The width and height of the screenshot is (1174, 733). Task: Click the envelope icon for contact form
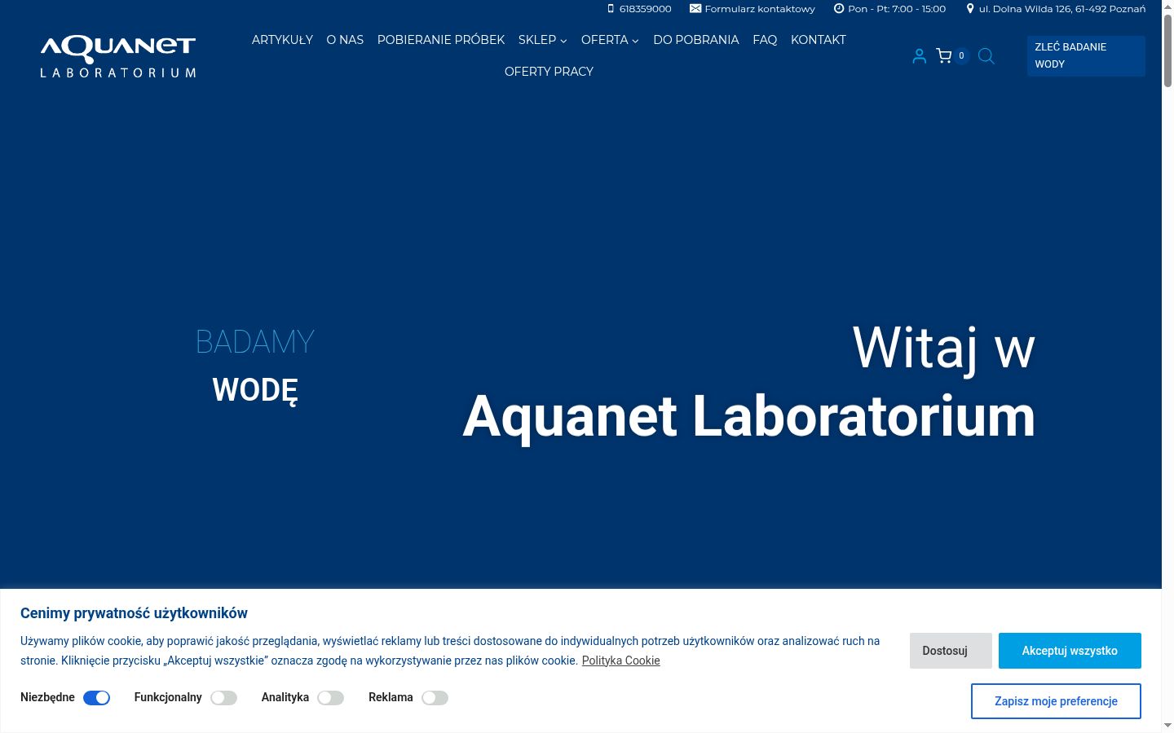tap(695, 9)
